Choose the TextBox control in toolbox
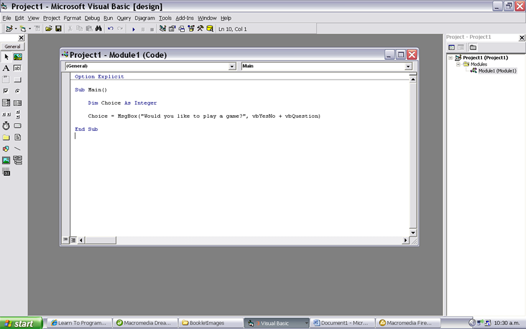Screen dimensions: 526x329 tap(18, 68)
